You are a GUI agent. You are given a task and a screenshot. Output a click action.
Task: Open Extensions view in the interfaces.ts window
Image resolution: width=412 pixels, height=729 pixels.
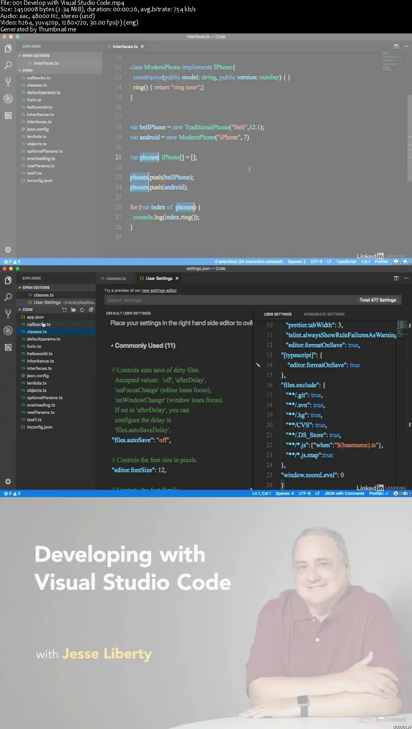coord(8,116)
